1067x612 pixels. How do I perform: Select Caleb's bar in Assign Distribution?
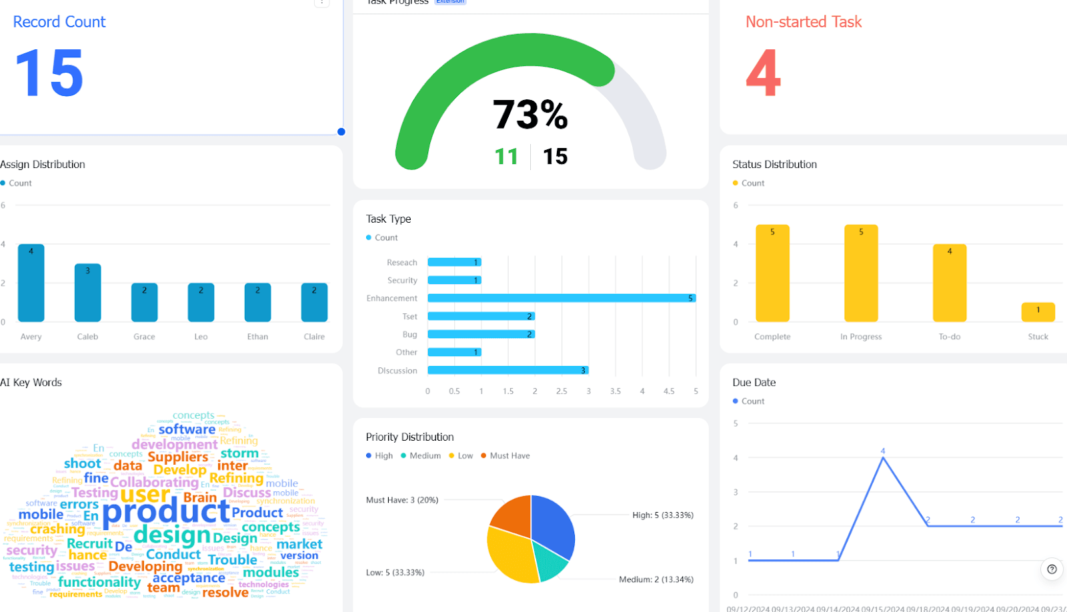click(x=87, y=293)
